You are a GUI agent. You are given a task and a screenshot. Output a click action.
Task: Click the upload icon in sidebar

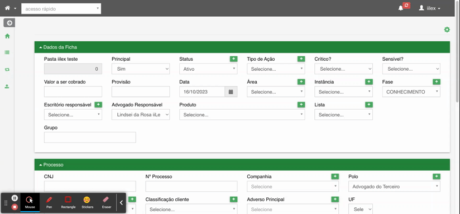click(7, 86)
